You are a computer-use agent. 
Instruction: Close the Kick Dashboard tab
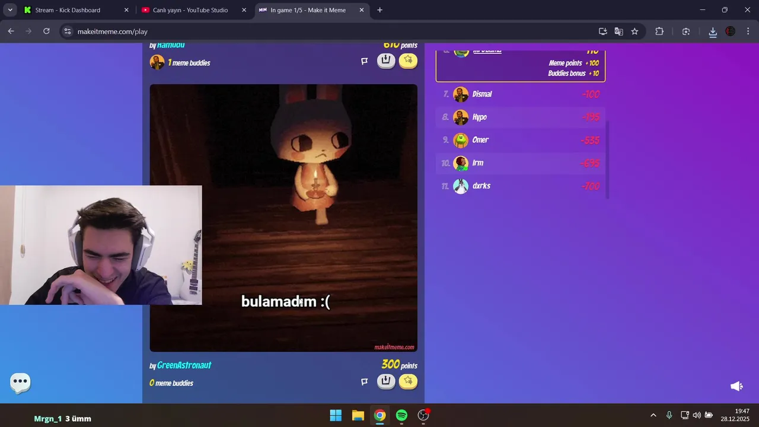126,10
